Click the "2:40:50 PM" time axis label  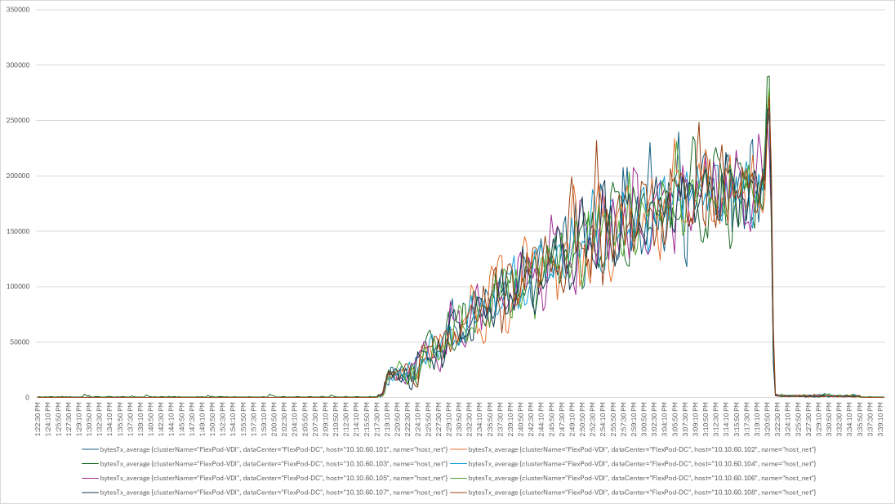tap(521, 420)
